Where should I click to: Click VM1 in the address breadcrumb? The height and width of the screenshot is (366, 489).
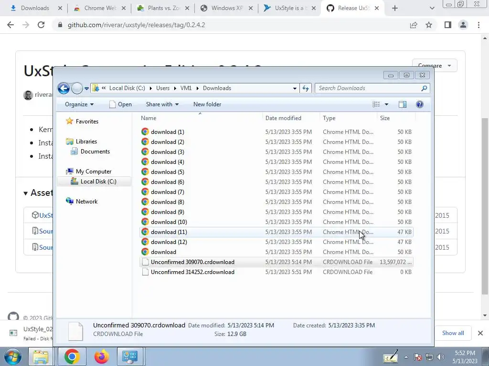pos(186,88)
